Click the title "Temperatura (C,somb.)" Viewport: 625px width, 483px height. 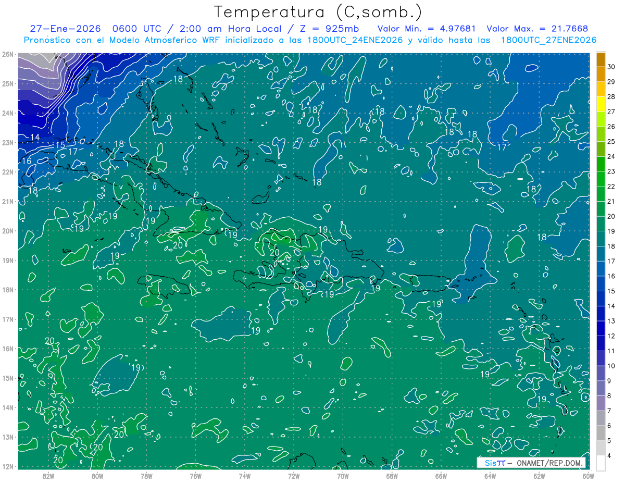pos(318,12)
